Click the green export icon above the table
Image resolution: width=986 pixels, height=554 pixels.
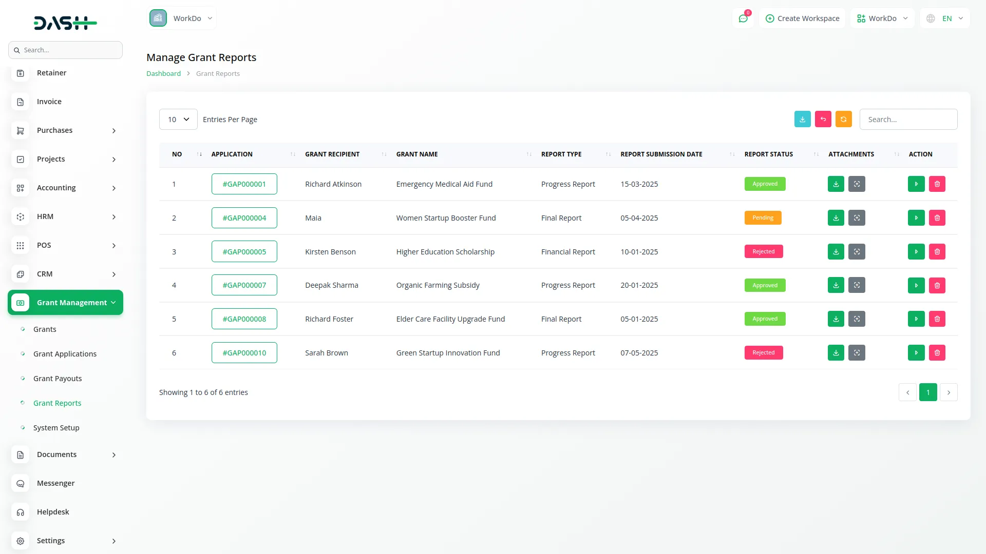(803, 119)
